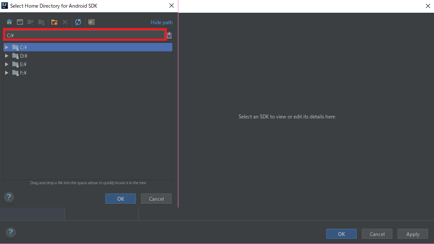Click Hide path link

point(162,22)
